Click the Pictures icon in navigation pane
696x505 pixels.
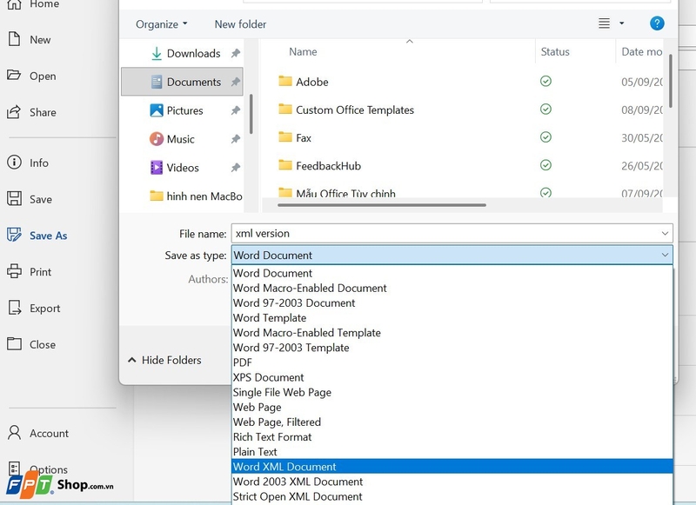coord(157,110)
